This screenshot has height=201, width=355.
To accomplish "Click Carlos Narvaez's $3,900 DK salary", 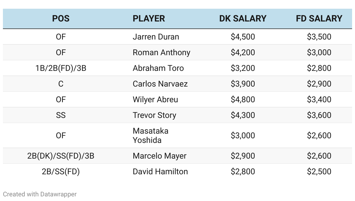I will (x=243, y=84).
